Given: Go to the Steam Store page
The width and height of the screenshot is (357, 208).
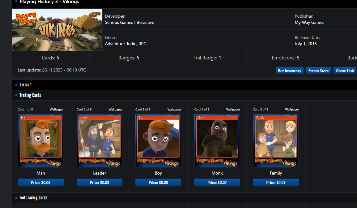Looking at the screenshot, I should pos(318,71).
